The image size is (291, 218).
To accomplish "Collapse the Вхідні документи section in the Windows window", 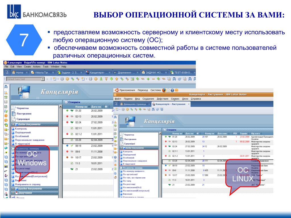I will 13,124.
